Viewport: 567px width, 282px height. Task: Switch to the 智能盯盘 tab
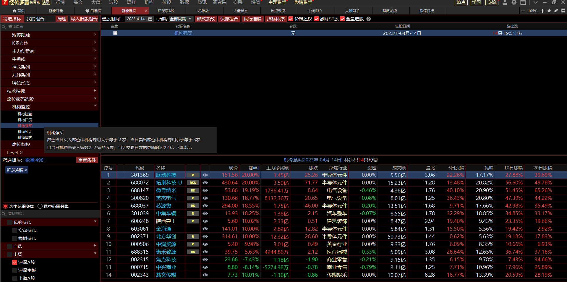coord(56,11)
